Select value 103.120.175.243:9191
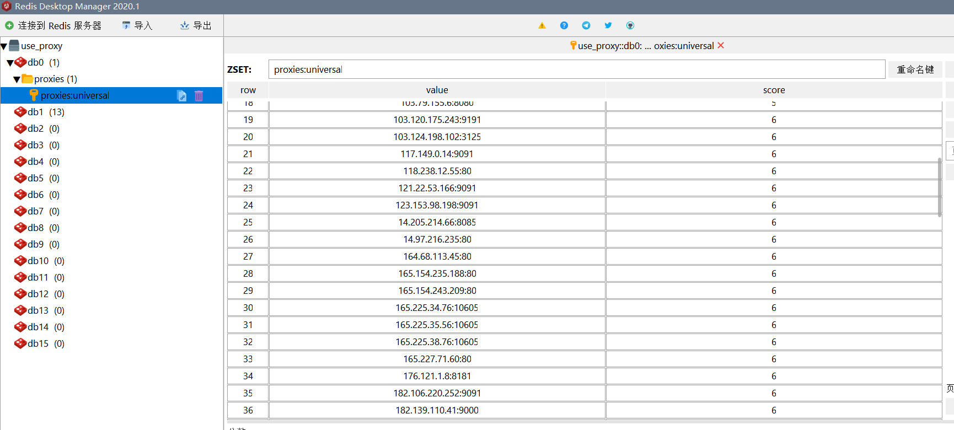The height and width of the screenshot is (430, 954). tap(437, 120)
